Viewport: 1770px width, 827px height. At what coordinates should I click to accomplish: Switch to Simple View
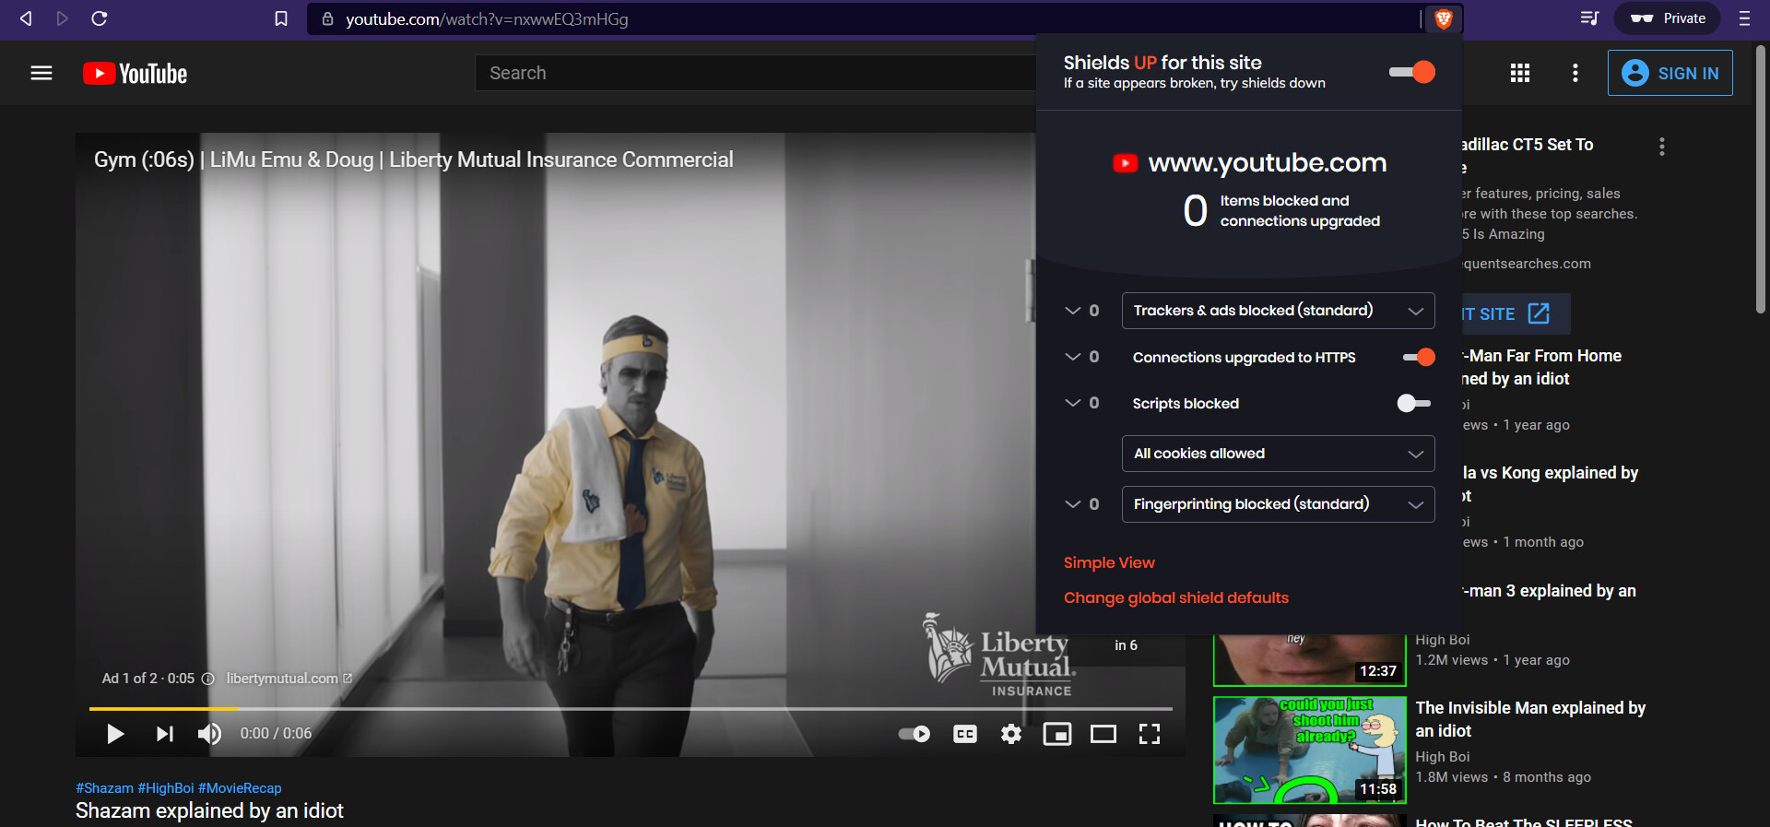[x=1109, y=562]
